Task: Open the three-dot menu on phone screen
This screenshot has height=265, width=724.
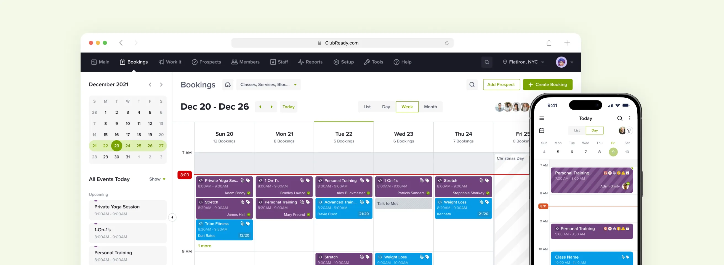Action: point(630,118)
